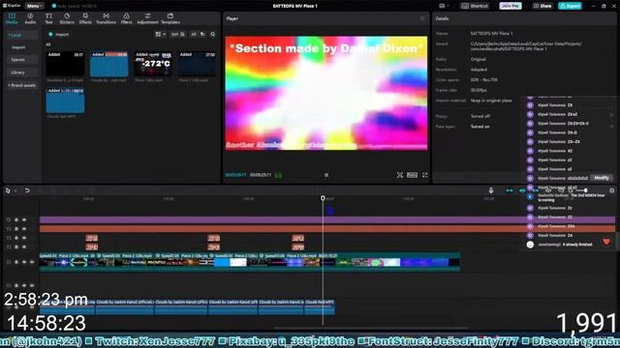
Task: Hide the purple clip track
Action: (24, 219)
